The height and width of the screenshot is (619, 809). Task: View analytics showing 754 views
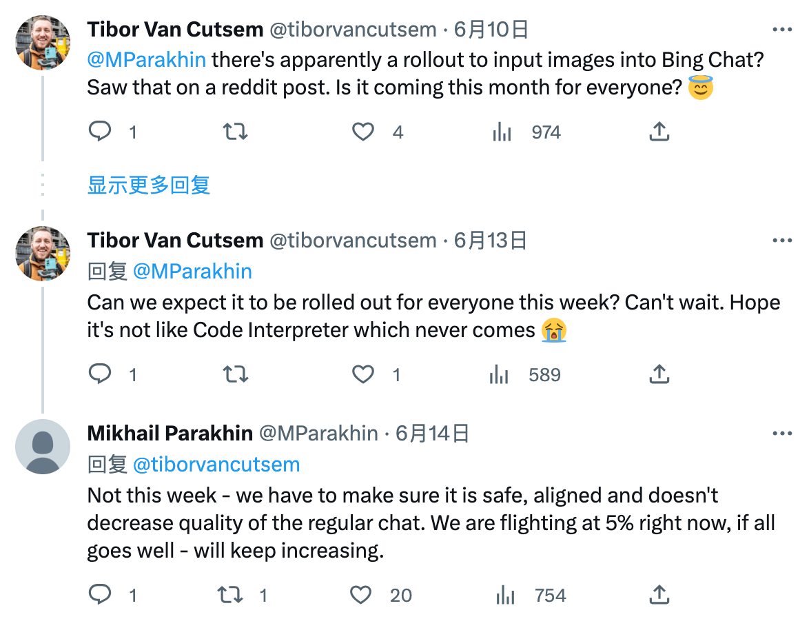[x=506, y=595]
